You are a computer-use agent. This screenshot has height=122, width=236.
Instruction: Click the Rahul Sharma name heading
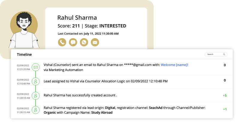coord(77,18)
